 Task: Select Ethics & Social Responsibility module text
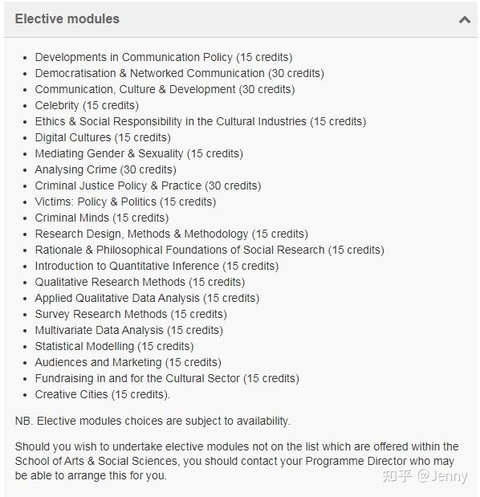(x=201, y=121)
